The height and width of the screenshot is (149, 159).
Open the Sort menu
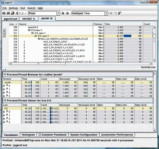tap(23, 8)
